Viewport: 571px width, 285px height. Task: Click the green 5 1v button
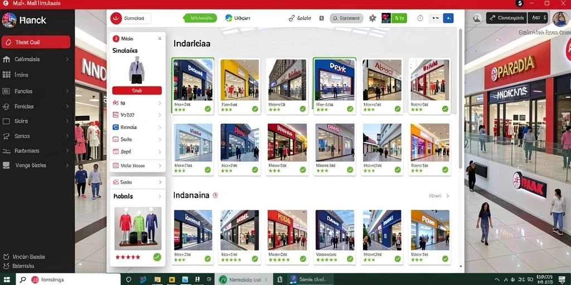tap(399, 18)
